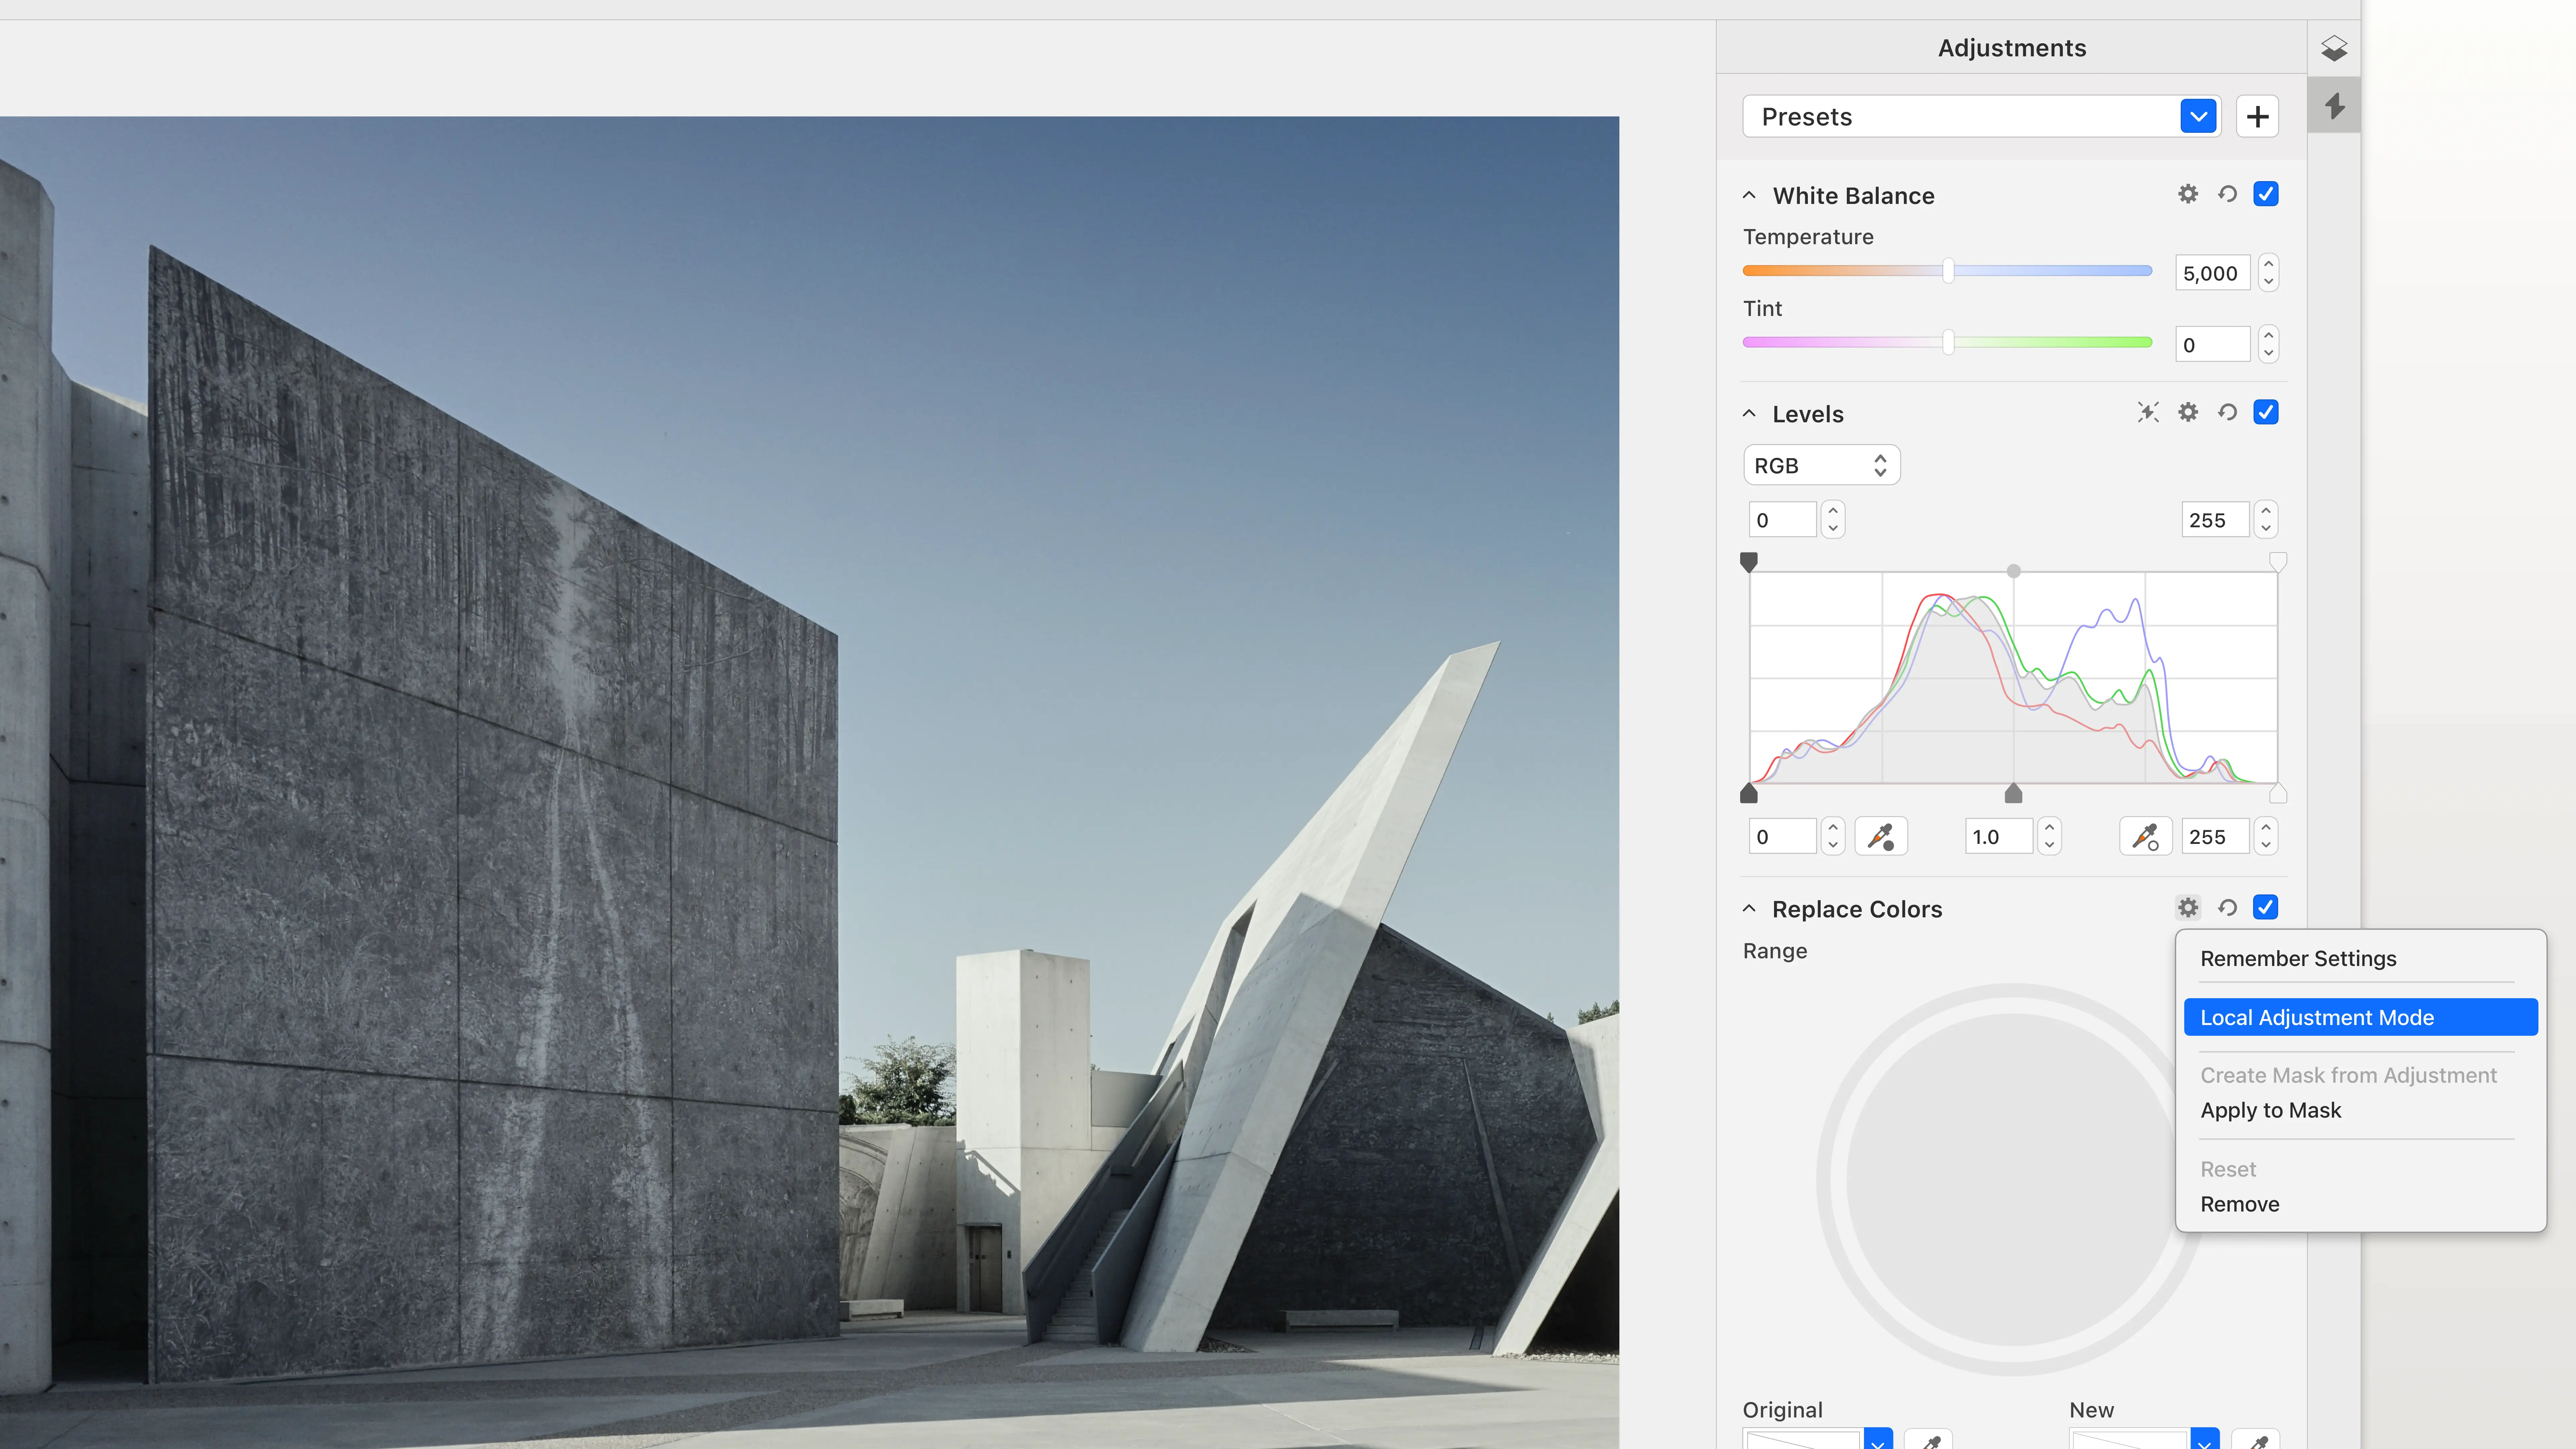
Task: Click the upper Levels field showing 255
Action: 2215,520
